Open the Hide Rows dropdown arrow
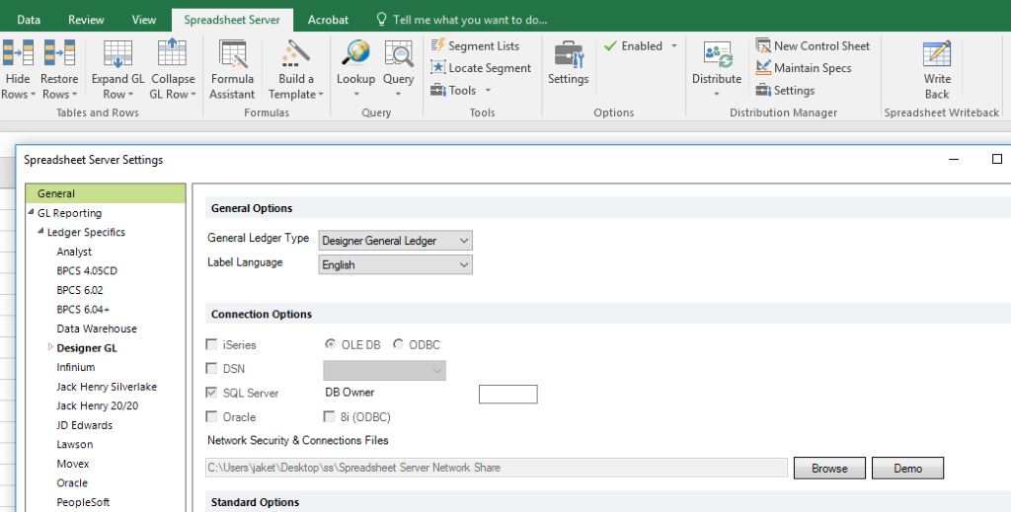 (x=33, y=95)
